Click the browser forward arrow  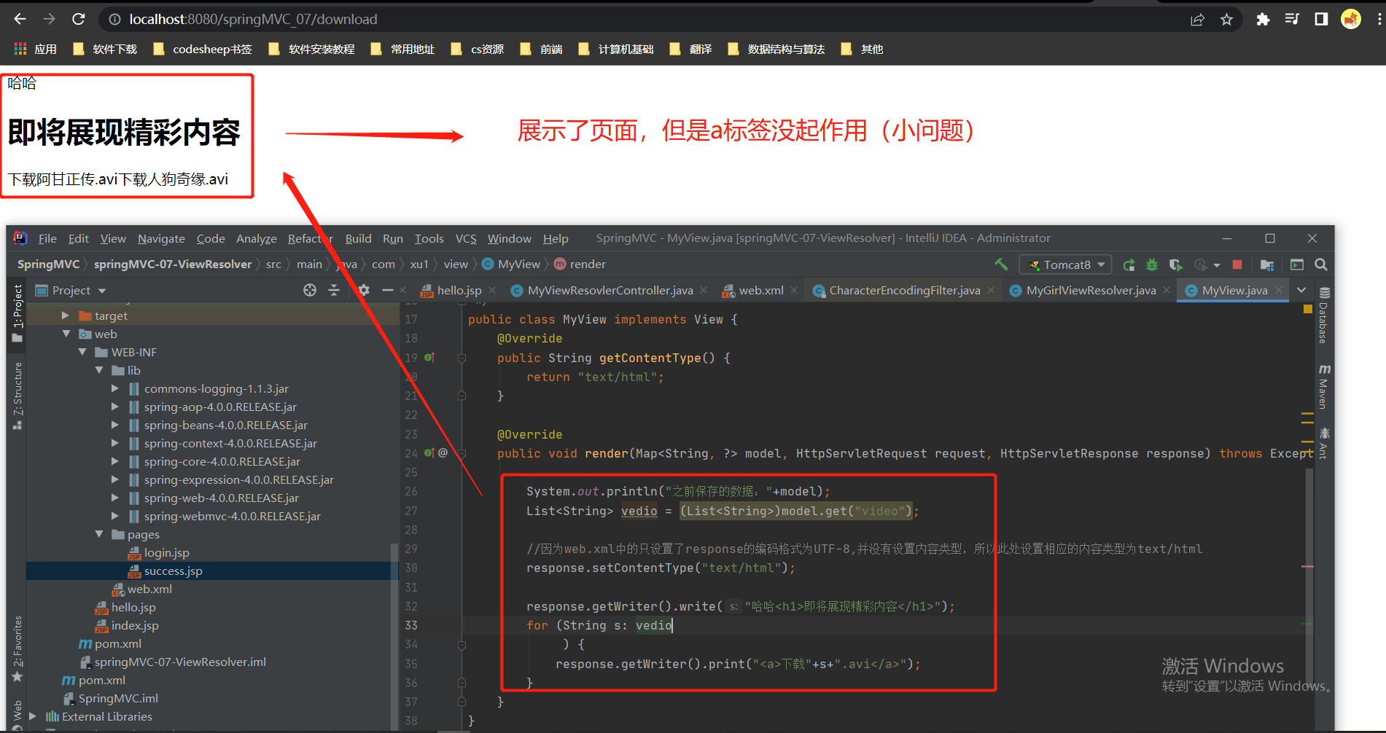49,19
